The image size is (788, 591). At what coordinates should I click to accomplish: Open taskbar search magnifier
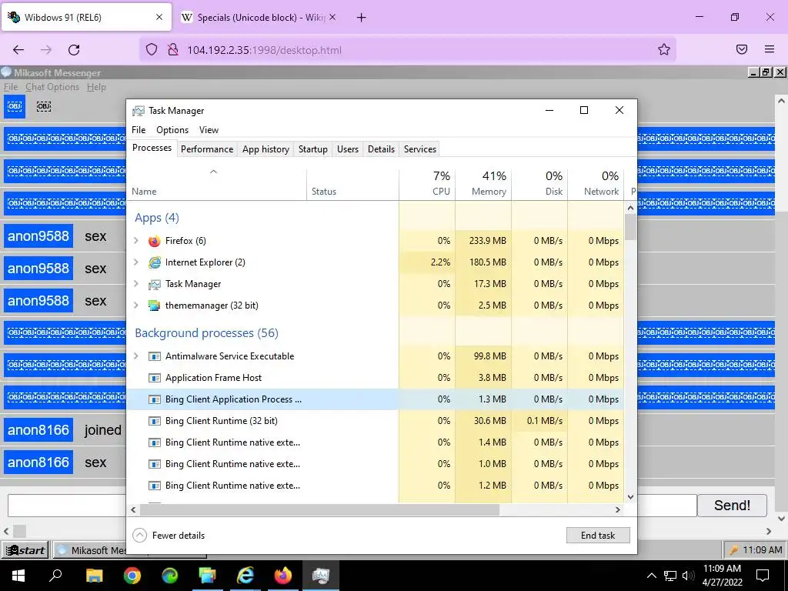click(55, 575)
